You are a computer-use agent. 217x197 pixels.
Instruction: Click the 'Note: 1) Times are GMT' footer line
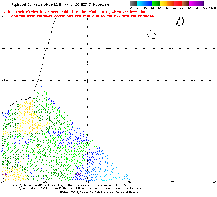pyautogui.click(x=69, y=185)
